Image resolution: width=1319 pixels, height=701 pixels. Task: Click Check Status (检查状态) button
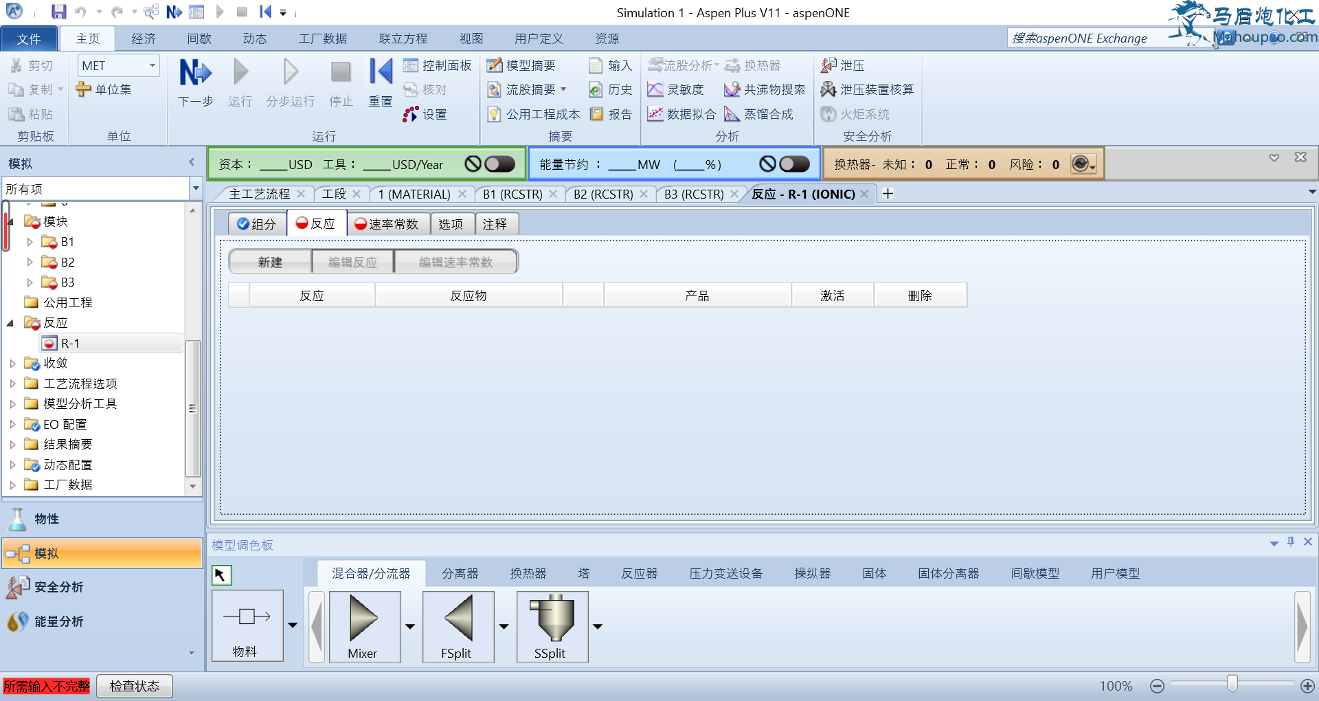135,686
